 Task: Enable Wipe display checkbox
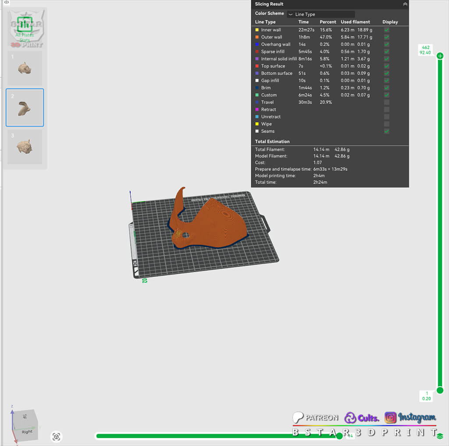tap(387, 124)
